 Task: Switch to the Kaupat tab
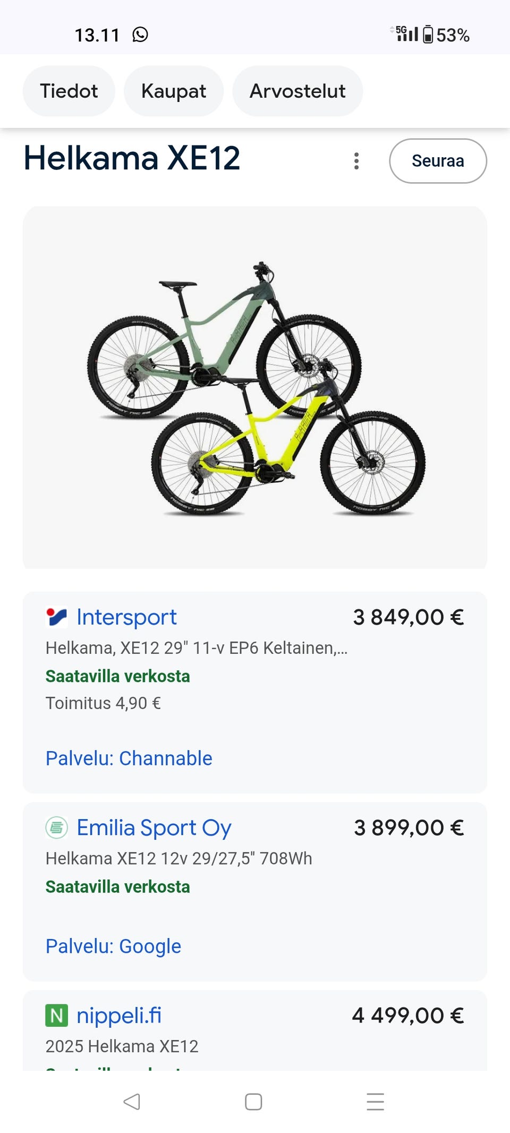(174, 91)
